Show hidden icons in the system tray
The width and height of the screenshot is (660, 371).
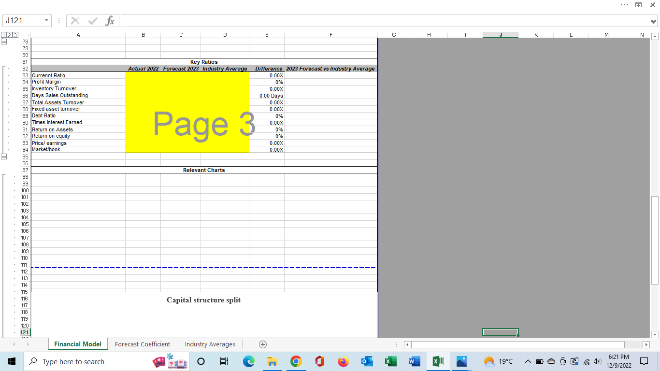click(x=528, y=361)
